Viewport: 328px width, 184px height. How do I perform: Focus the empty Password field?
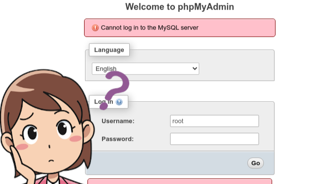(x=214, y=139)
